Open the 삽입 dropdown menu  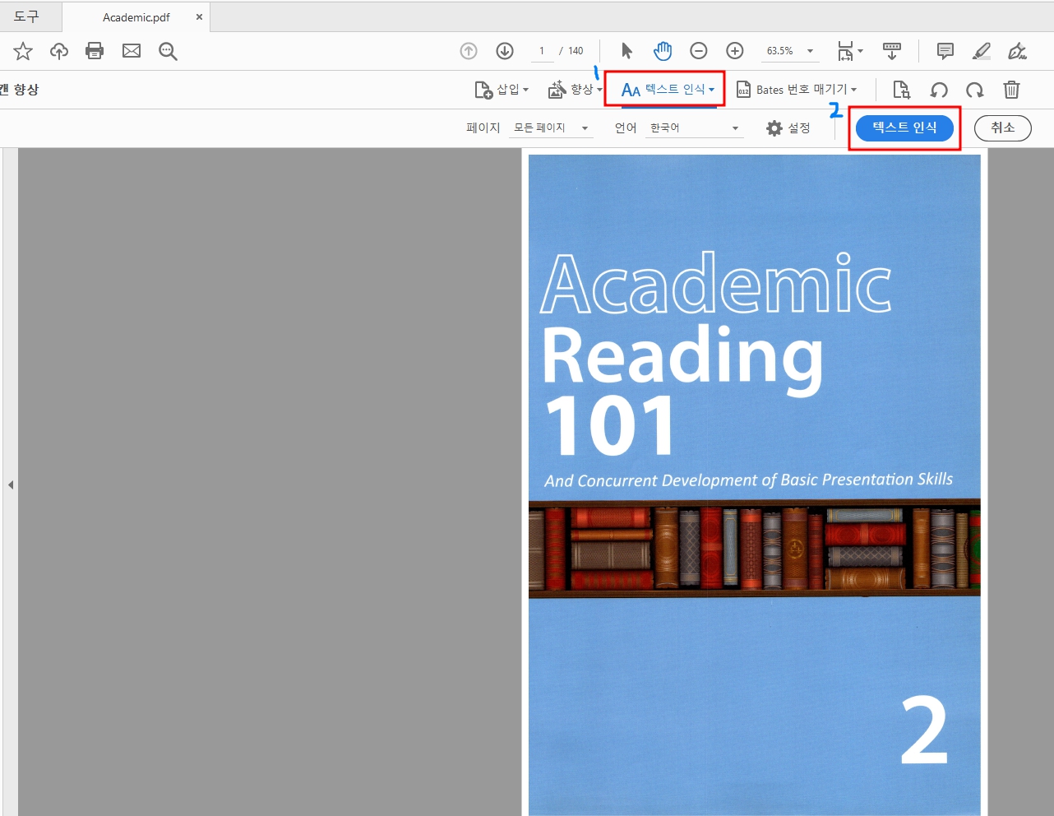[x=502, y=90]
